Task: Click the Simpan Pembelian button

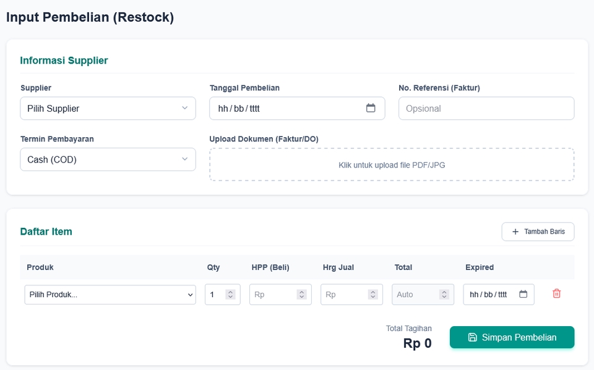Action: click(x=512, y=337)
